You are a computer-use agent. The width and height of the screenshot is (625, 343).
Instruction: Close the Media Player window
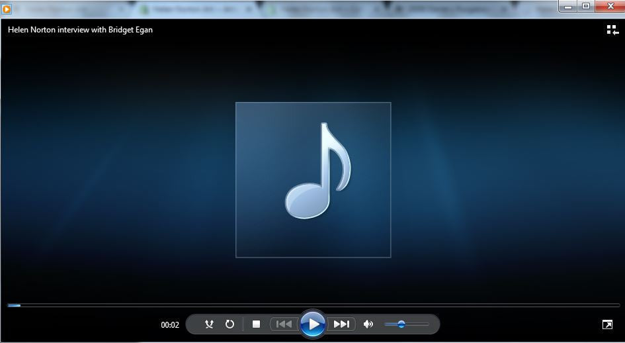tap(609, 7)
